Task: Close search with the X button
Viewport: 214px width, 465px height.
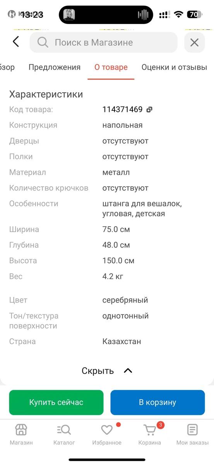Action: [194, 42]
